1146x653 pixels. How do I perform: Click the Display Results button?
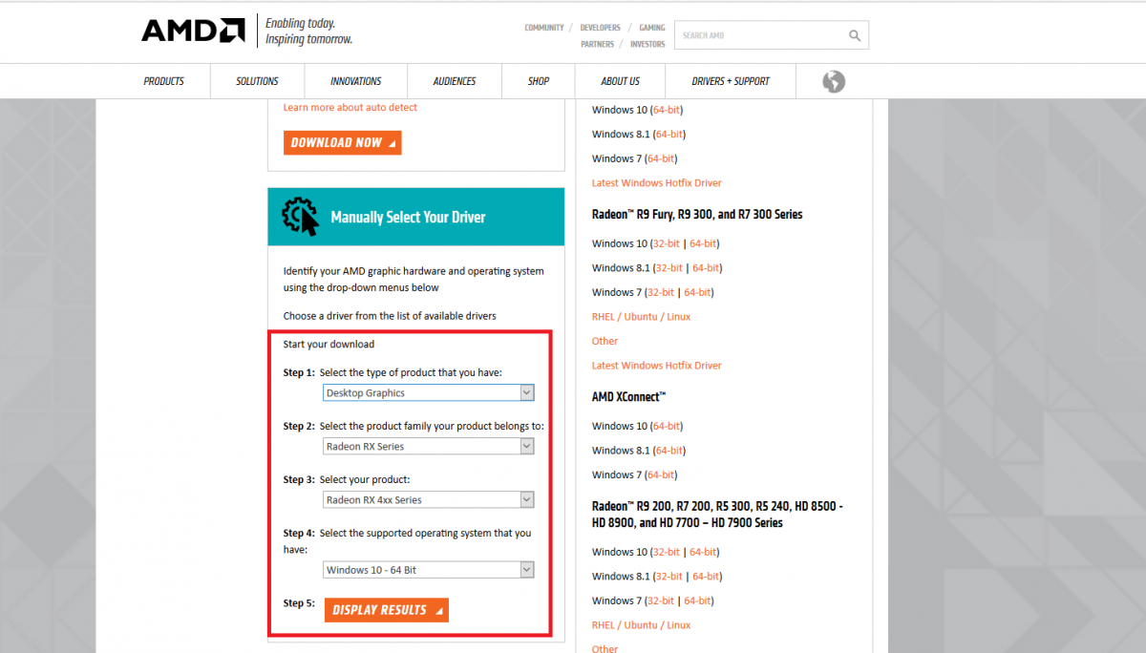click(x=386, y=610)
